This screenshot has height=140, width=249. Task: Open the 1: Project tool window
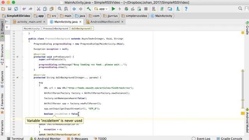coord(2,30)
